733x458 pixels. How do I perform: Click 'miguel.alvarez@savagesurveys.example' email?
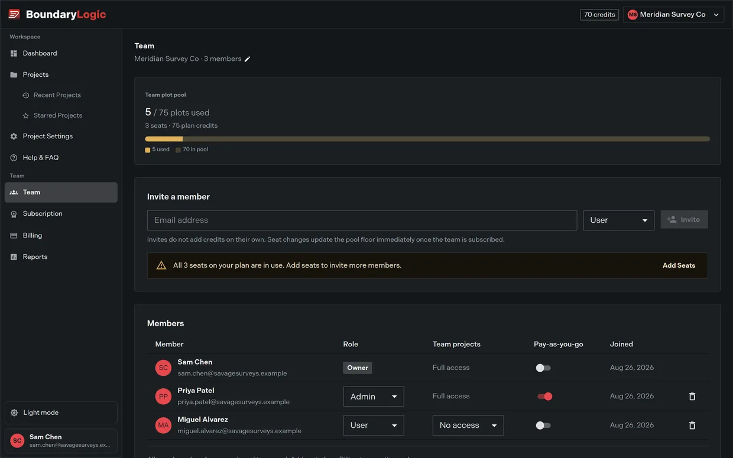[x=239, y=431]
